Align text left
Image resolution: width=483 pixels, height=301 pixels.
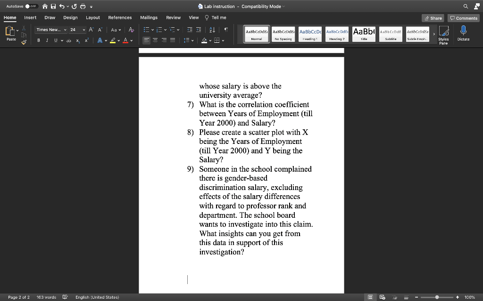(x=146, y=40)
